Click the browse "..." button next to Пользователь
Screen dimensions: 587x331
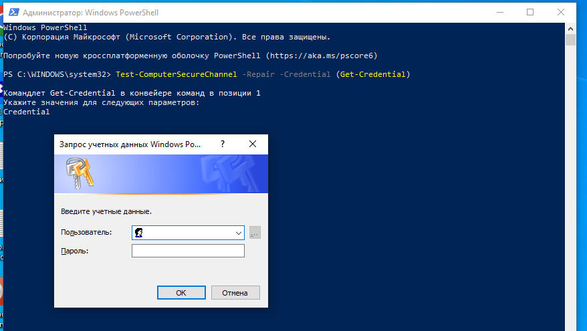(255, 233)
